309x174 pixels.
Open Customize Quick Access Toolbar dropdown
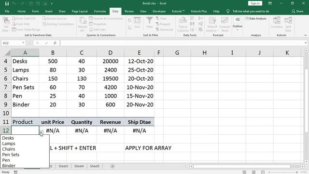52,3
